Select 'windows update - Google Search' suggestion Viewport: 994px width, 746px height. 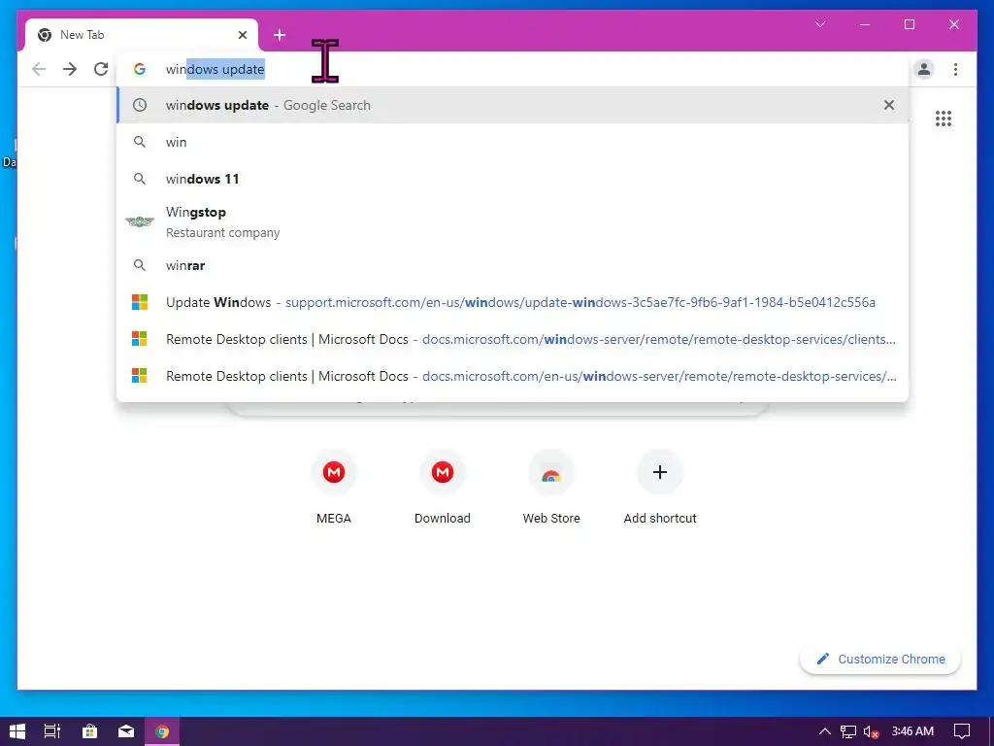click(513, 105)
